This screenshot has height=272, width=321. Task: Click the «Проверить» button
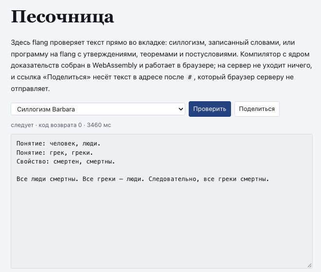[x=210, y=109]
